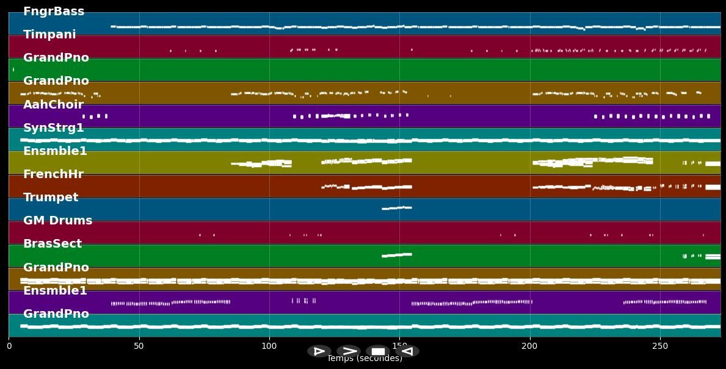Click the leftmost right-pointing triangle playback button
The height and width of the screenshot is (369, 726).
point(319,351)
